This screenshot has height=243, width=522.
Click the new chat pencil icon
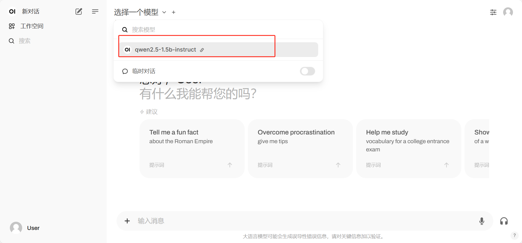[79, 11]
